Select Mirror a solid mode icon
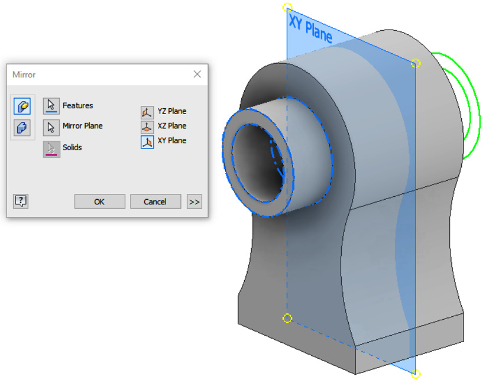 coord(22,128)
